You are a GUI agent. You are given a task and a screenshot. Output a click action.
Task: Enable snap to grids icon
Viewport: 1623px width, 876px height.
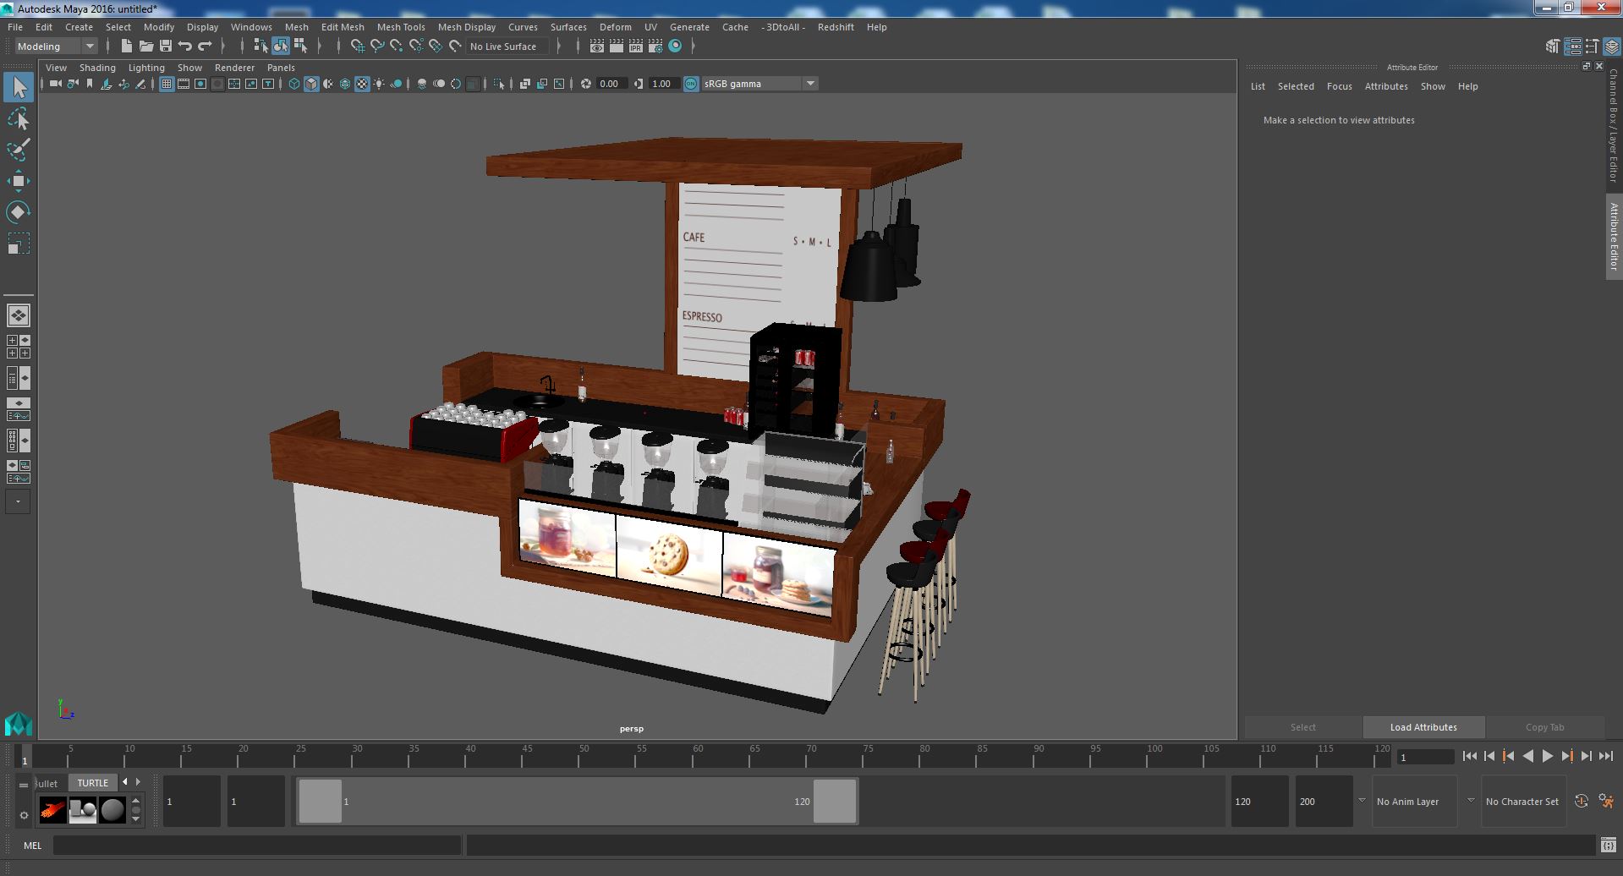[357, 46]
